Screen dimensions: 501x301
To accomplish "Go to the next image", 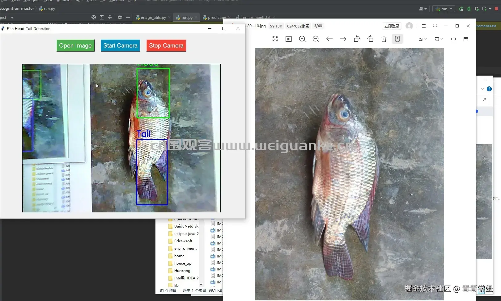I will [343, 39].
